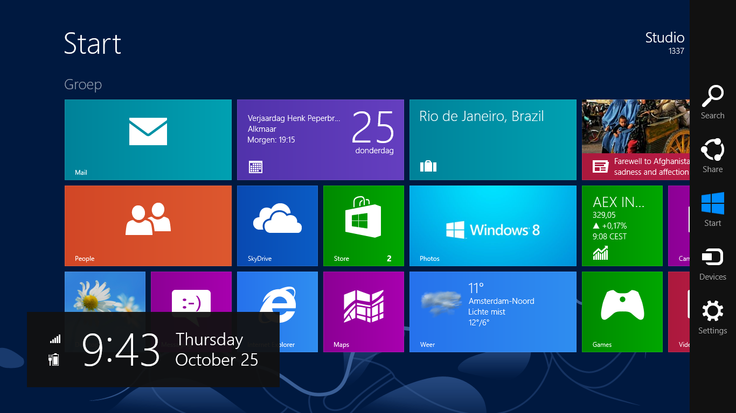Launch Internet Explorer from its tile icon

279,304
